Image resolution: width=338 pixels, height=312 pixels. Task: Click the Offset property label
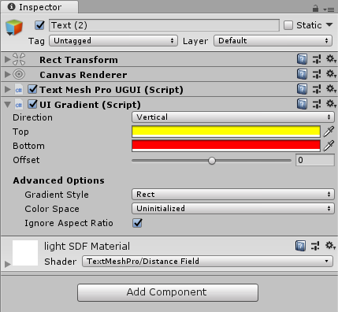click(26, 160)
